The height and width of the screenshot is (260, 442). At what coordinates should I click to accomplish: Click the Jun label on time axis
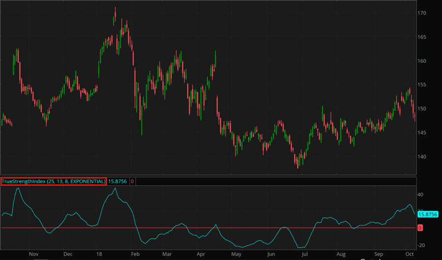[271, 255]
